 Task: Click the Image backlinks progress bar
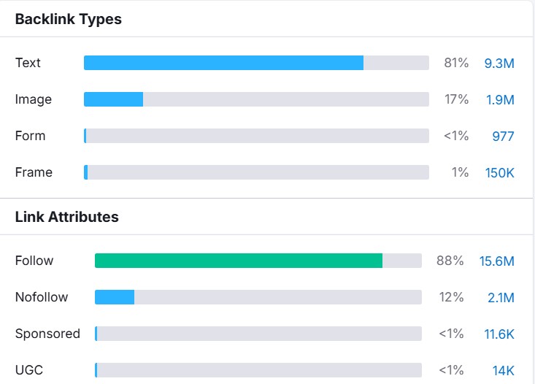coord(256,99)
